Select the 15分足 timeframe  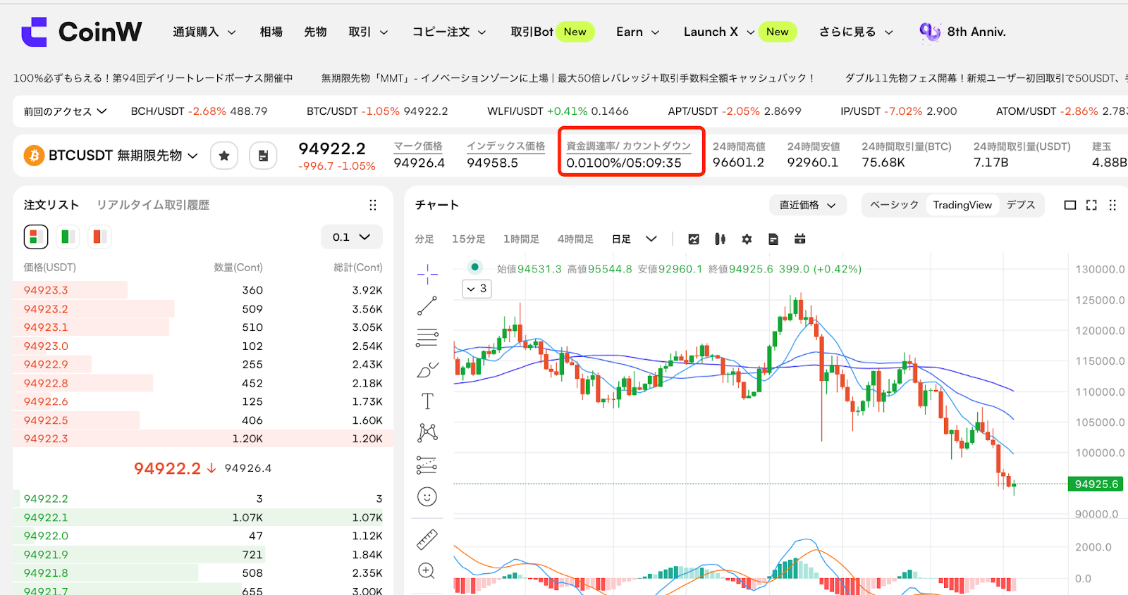pyautogui.click(x=469, y=239)
